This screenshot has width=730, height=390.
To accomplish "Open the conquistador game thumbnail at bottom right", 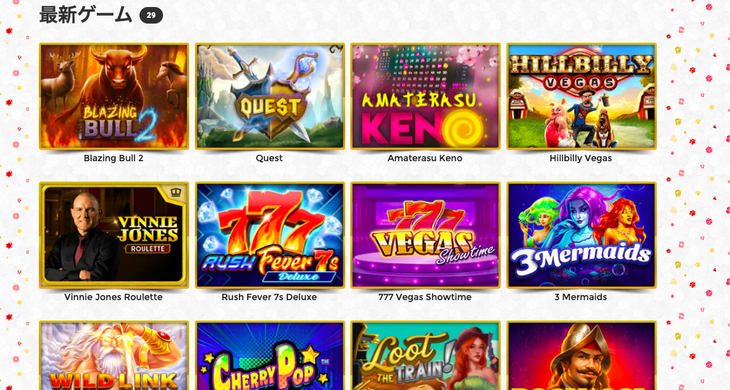I will pos(582,356).
